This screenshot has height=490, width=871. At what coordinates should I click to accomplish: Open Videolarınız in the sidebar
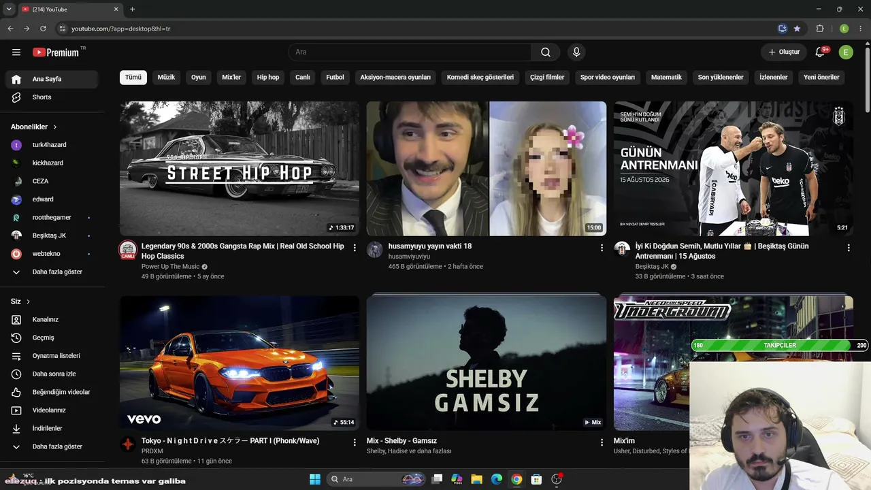click(x=52, y=410)
